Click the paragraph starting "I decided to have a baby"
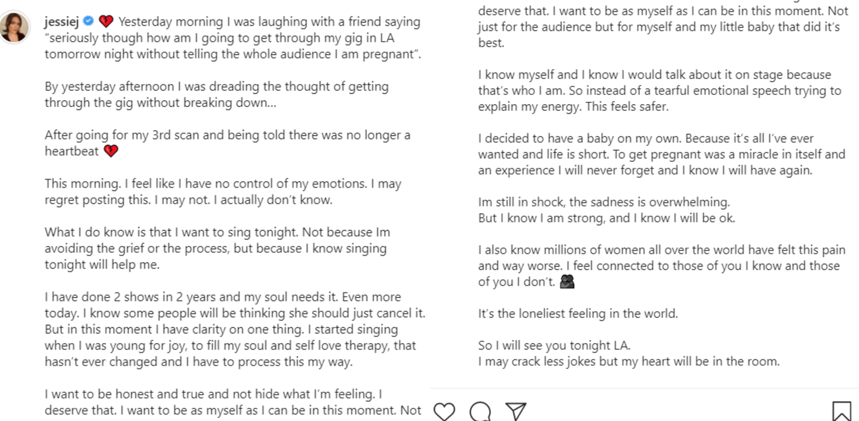859x421 pixels. (661, 154)
